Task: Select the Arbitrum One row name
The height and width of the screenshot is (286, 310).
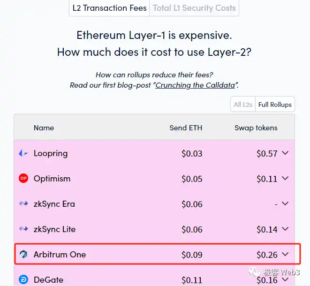Action: [x=60, y=255]
